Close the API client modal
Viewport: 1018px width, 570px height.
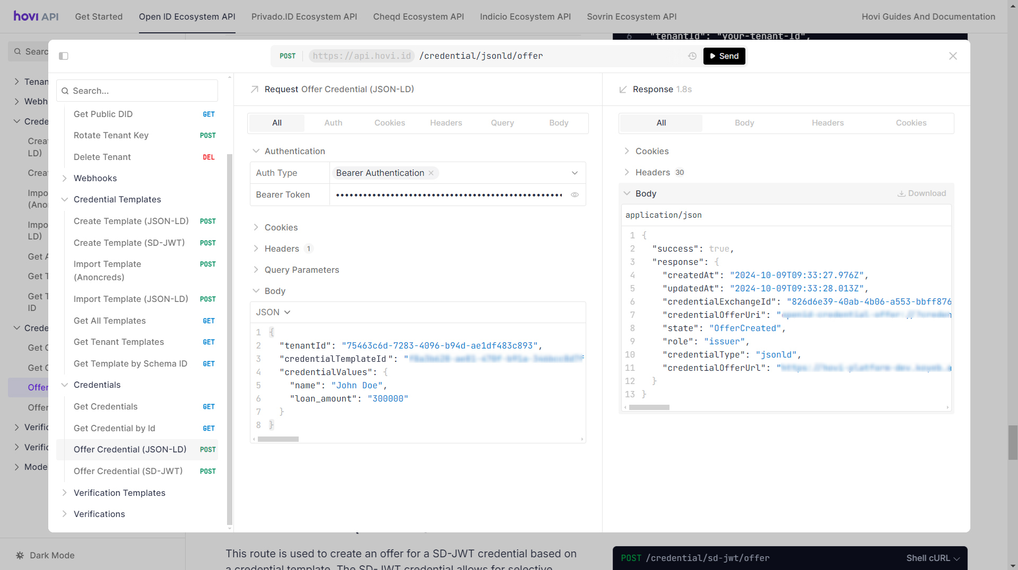(x=953, y=56)
